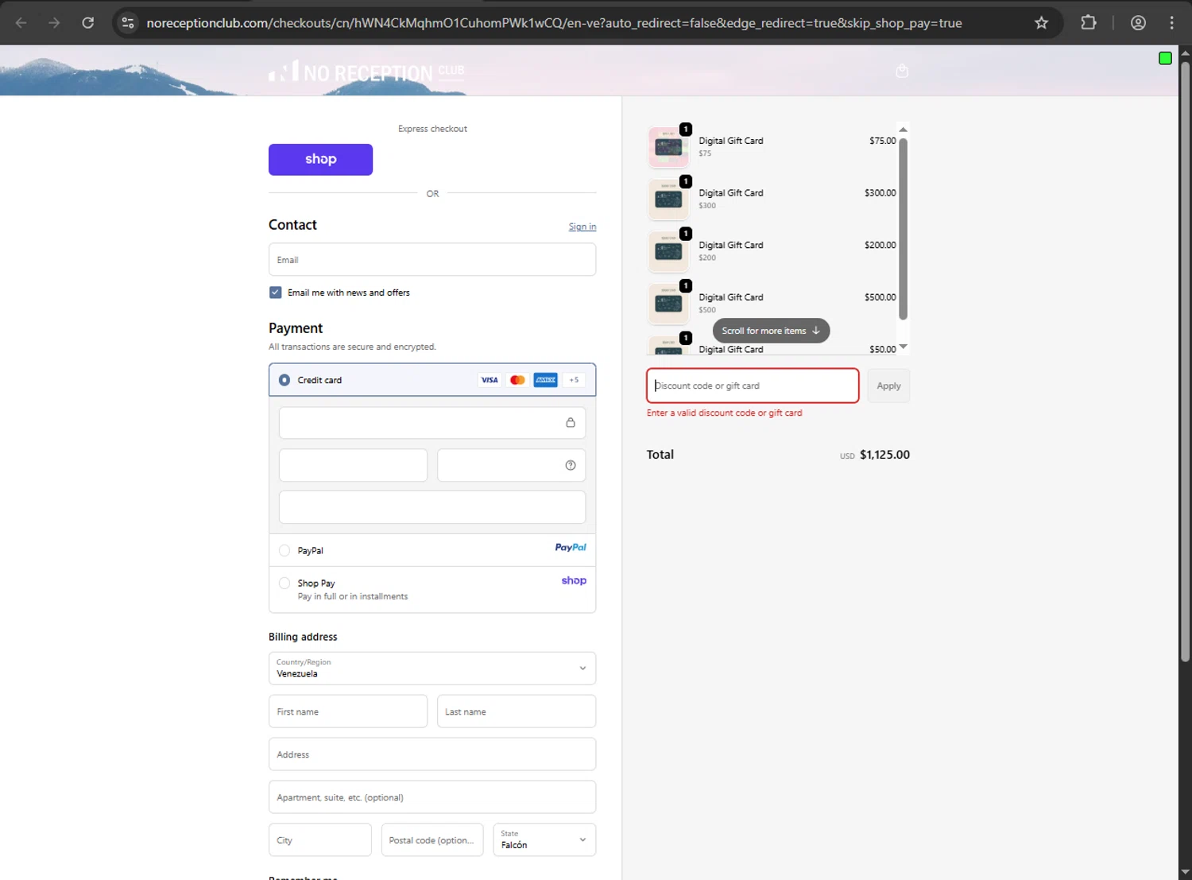
Task: Click the Visa card icon
Action: (490, 380)
